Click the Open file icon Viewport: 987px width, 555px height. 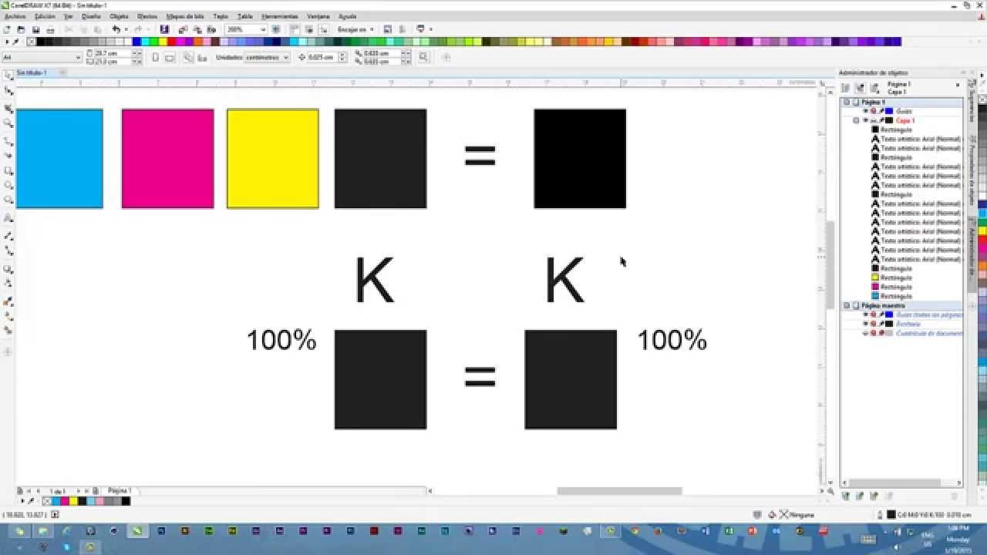22,29
